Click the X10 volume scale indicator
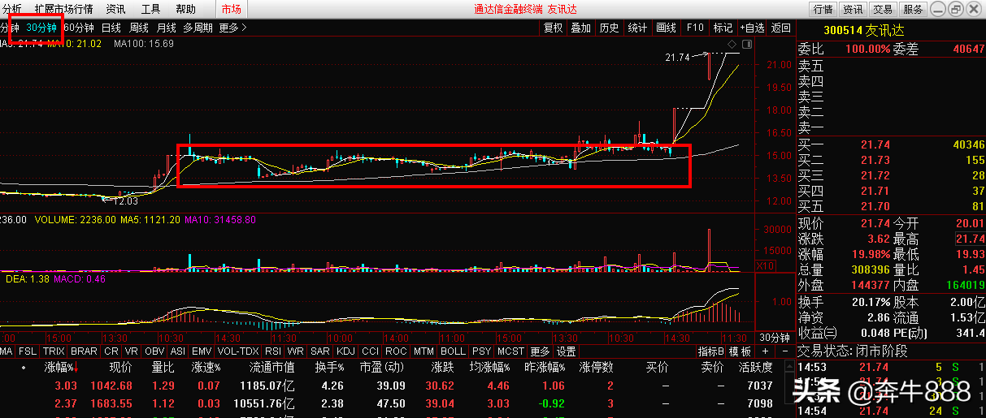This screenshot has width=986, height=418. pos(765,265)
